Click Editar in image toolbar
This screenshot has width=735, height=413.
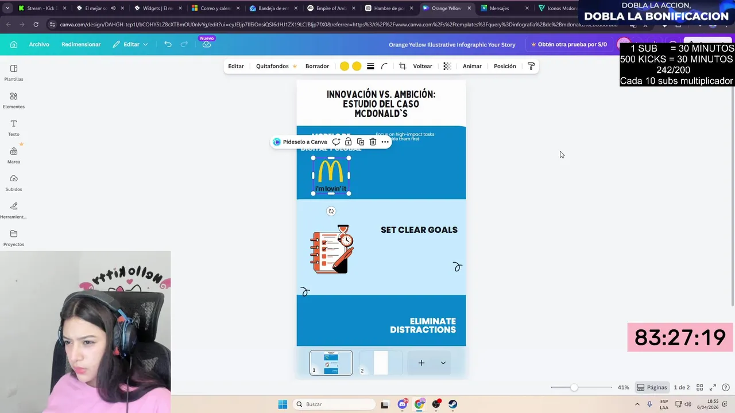(x=236, y=66)
